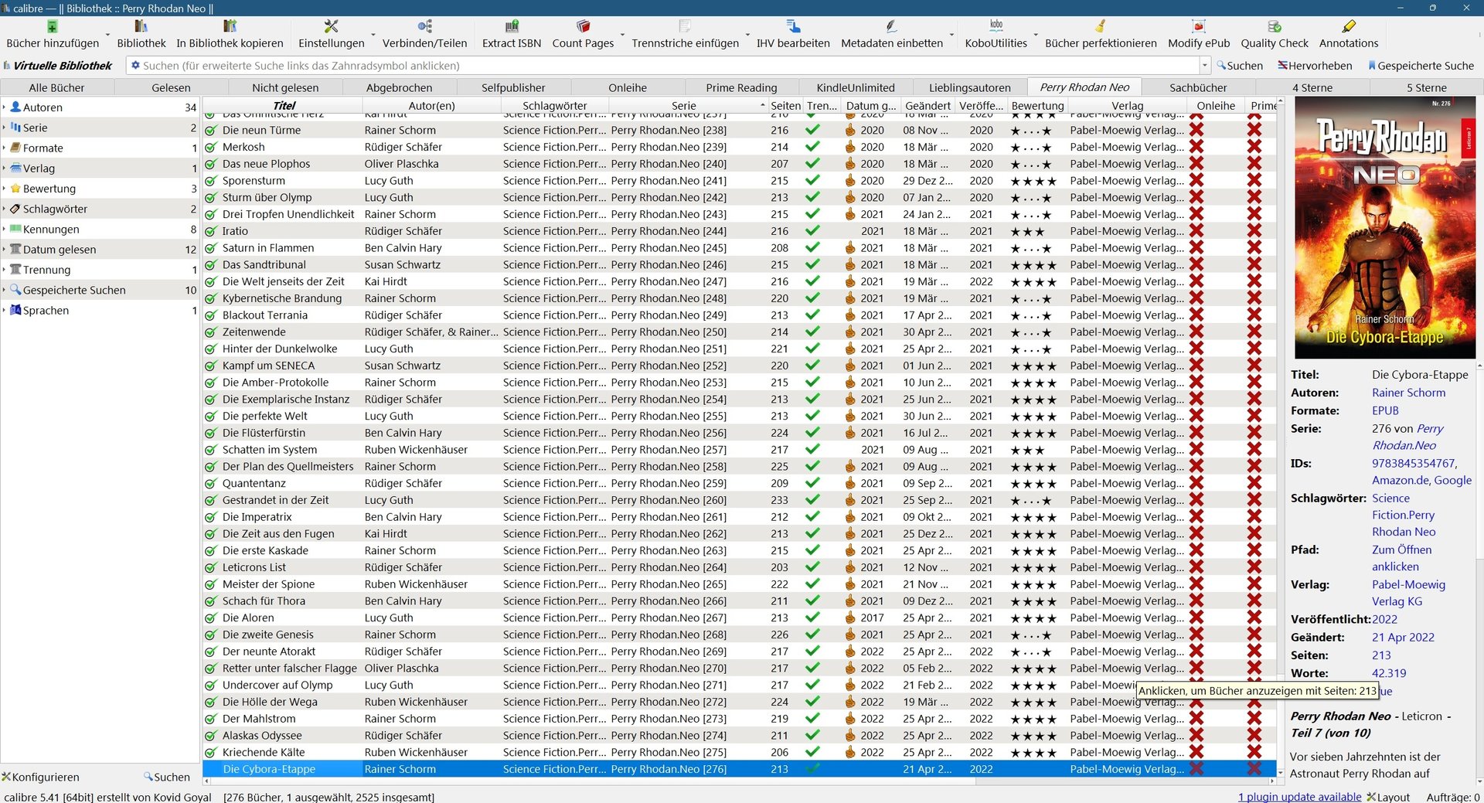Expand the Serie category in tag browser

click(4, 128)
